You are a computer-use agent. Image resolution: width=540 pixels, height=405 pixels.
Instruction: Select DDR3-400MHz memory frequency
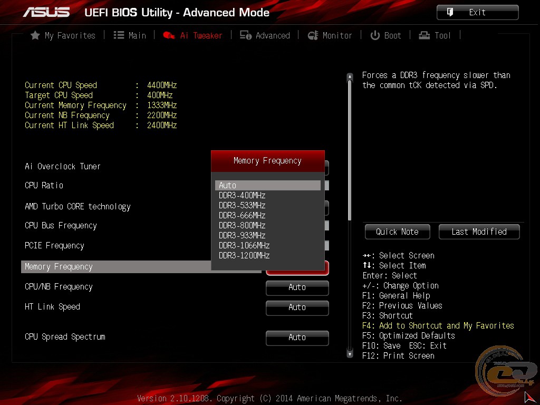267,195
